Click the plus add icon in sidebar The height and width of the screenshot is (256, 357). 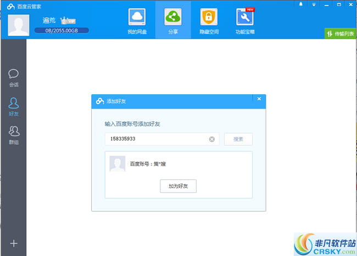point(14,243)
